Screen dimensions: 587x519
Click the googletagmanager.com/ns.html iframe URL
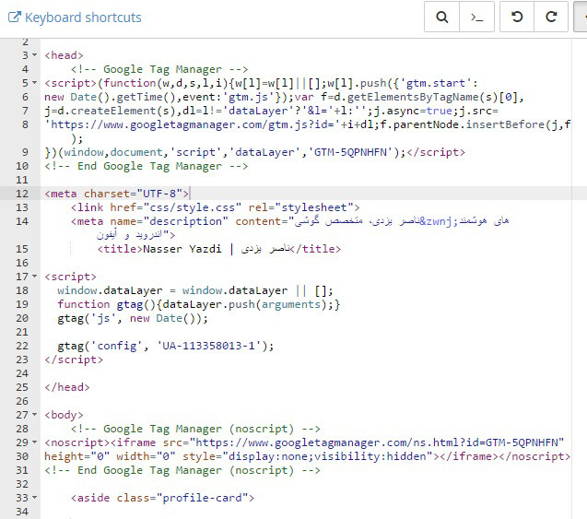pos(377,442)
